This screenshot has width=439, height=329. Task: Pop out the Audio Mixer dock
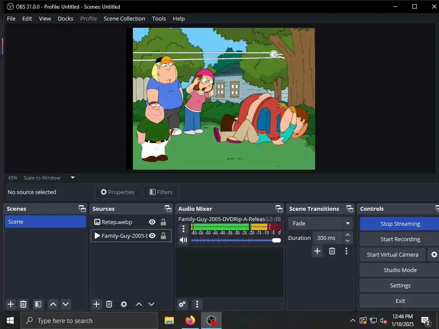pos(279,209)
